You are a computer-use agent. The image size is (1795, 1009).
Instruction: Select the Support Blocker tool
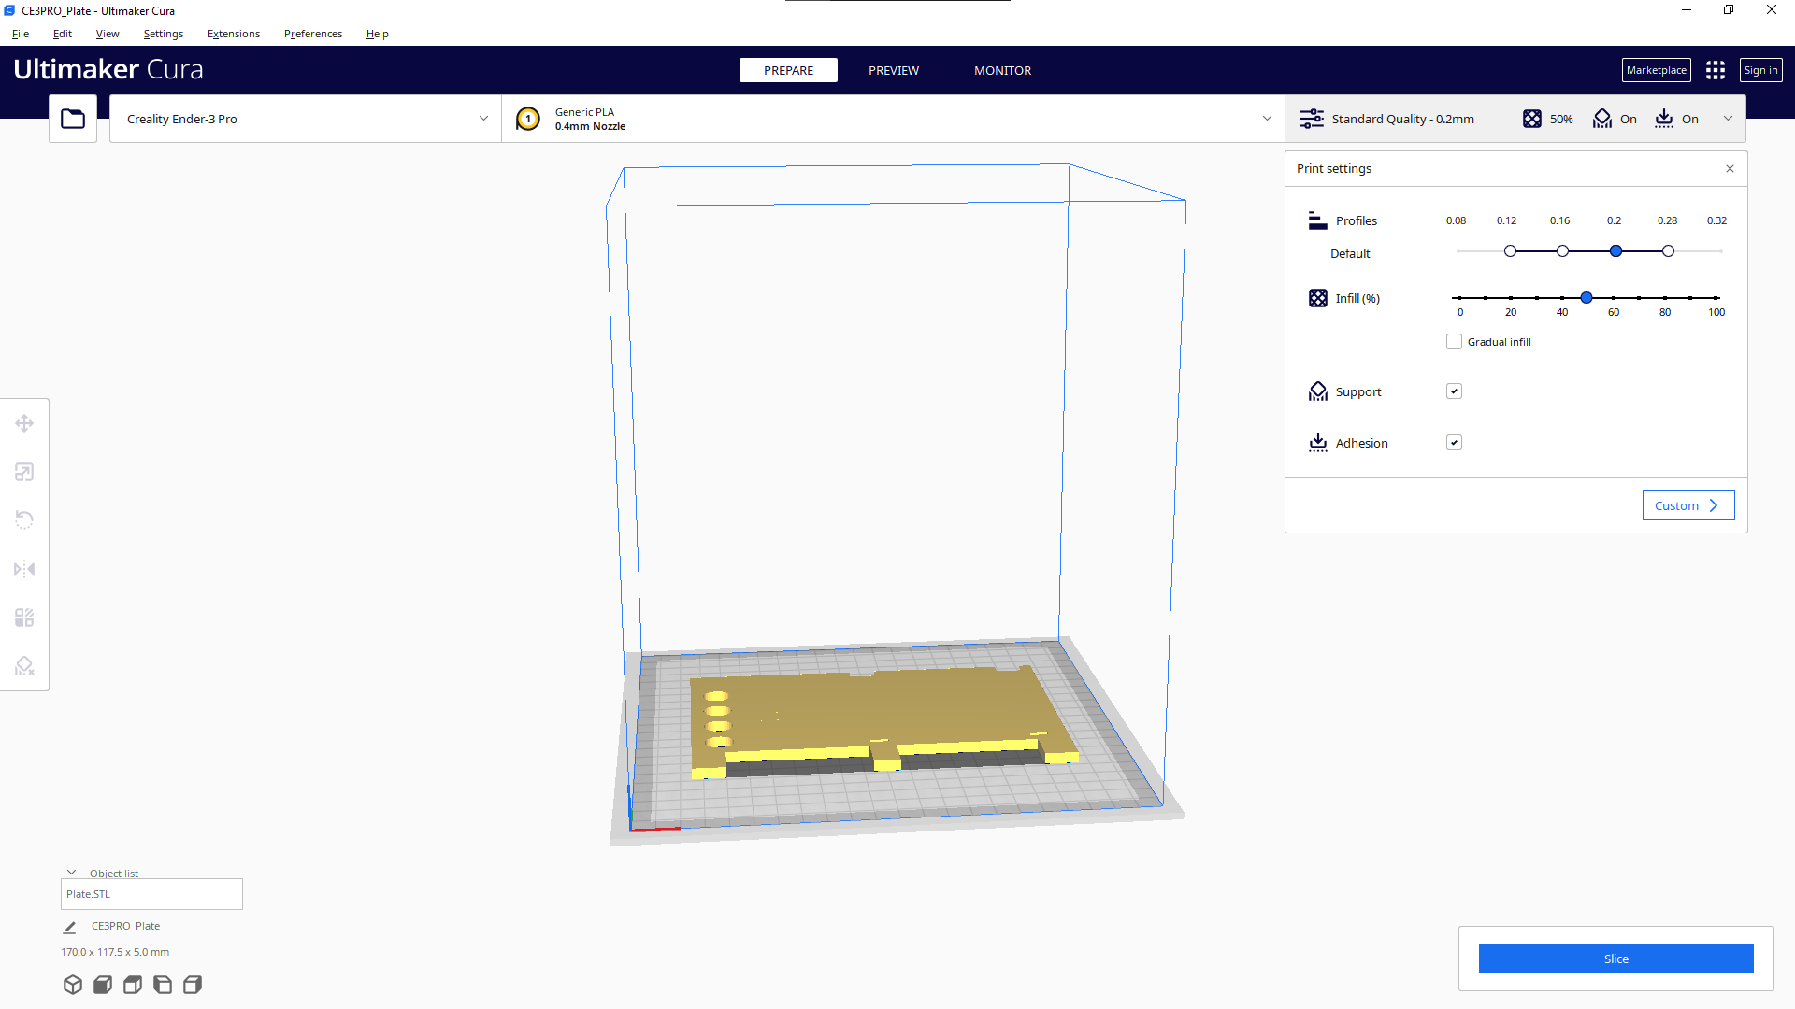(x=24, y=666)
